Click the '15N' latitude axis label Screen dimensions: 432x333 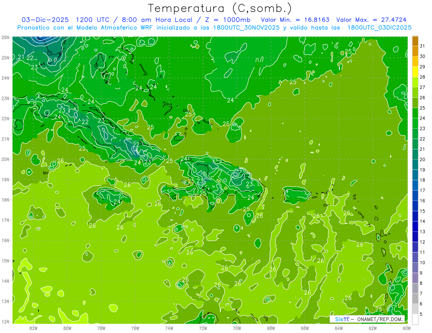[5, 260]
